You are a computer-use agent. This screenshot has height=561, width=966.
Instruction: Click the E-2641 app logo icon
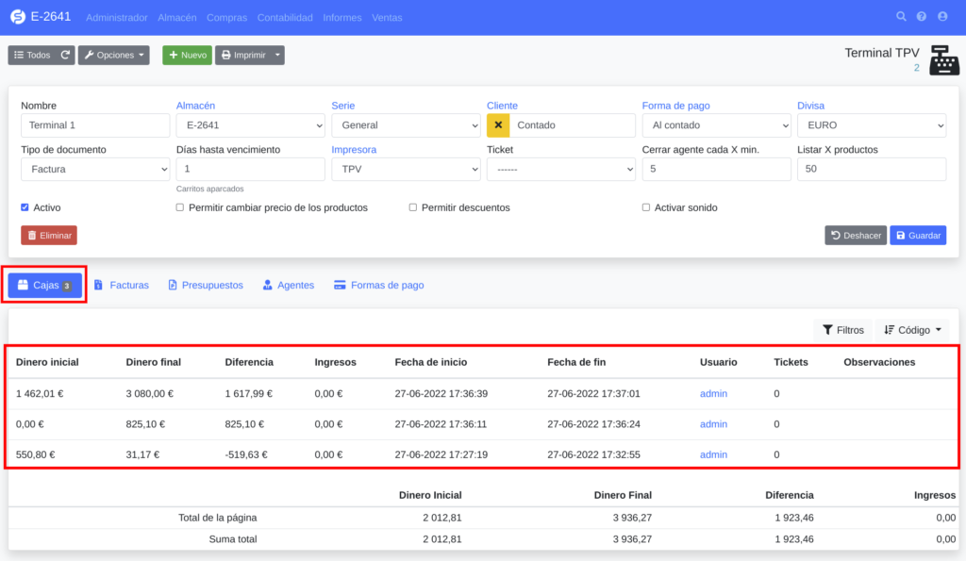[x=17, y=17]
